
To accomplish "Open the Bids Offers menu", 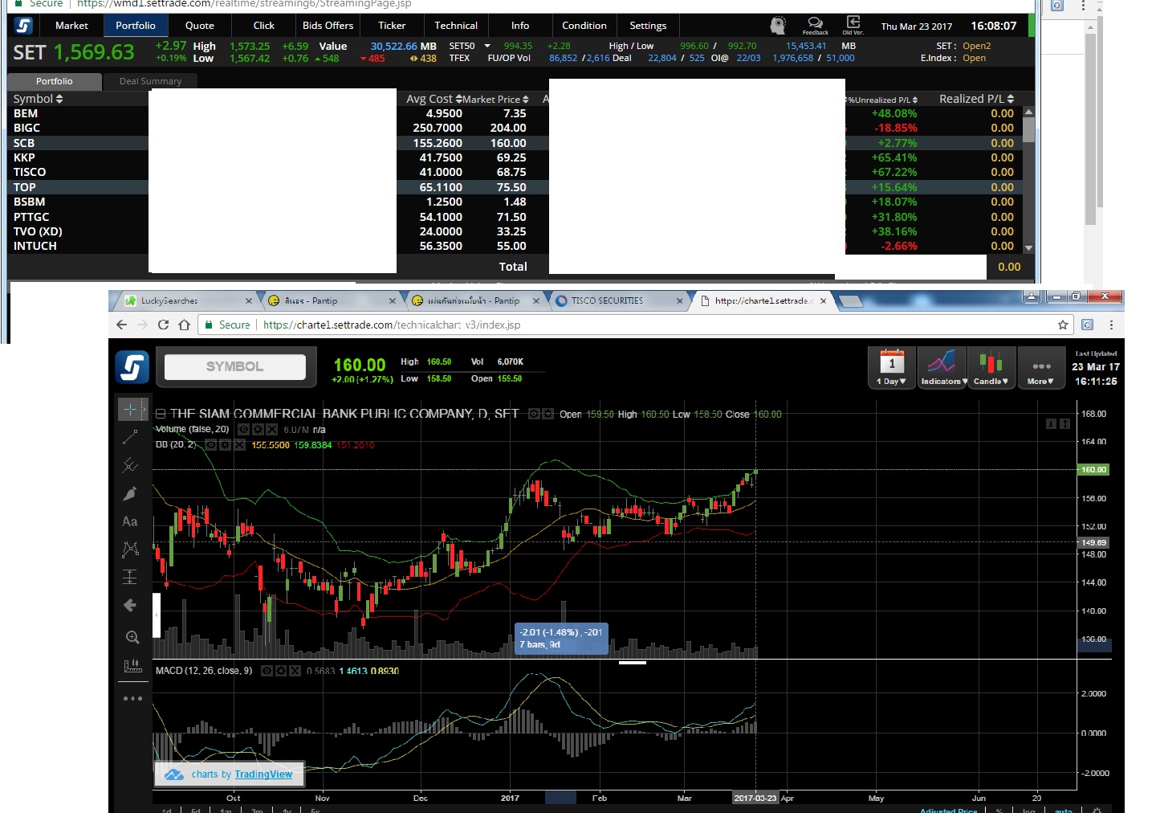I will pos(328,26).
